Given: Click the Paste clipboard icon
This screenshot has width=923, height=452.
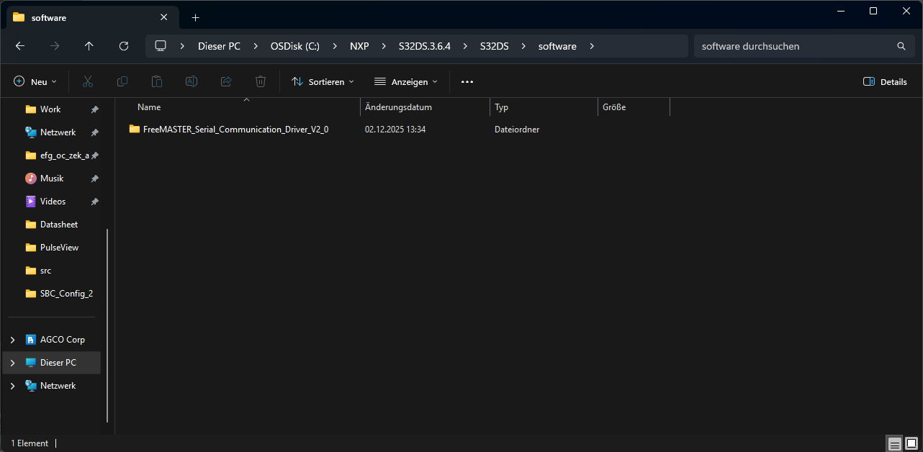Looking at the screenshot, I should click(157, 81).
